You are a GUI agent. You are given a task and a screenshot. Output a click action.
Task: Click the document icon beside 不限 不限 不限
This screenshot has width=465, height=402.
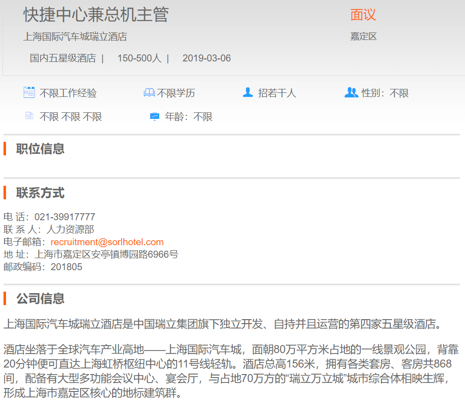29,116
